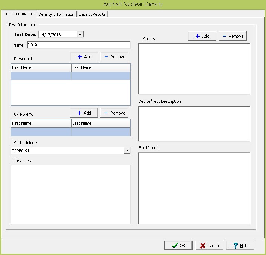Click the Field Notes text area
Viewport: 266px width, 255px height.
point(194,188)
